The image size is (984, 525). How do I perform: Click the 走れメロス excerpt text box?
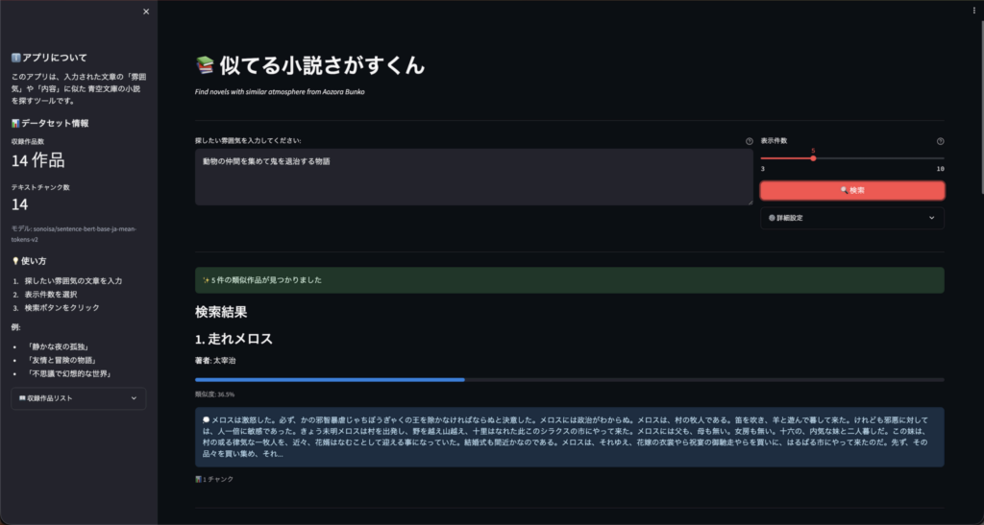click(569, 437)
